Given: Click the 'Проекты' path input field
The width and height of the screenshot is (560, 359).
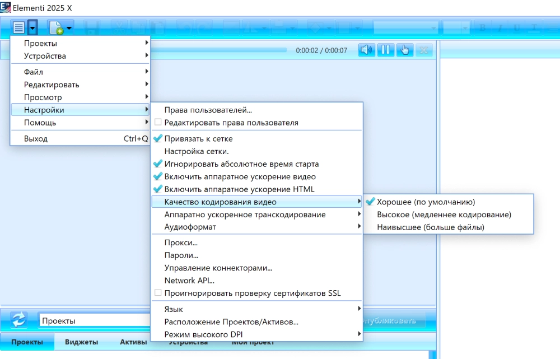Looking at the screenshot, I should click(x=90, y=321).
